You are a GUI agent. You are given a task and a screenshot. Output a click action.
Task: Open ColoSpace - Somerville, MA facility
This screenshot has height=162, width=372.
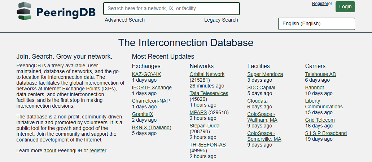click(x=264, y=136)
